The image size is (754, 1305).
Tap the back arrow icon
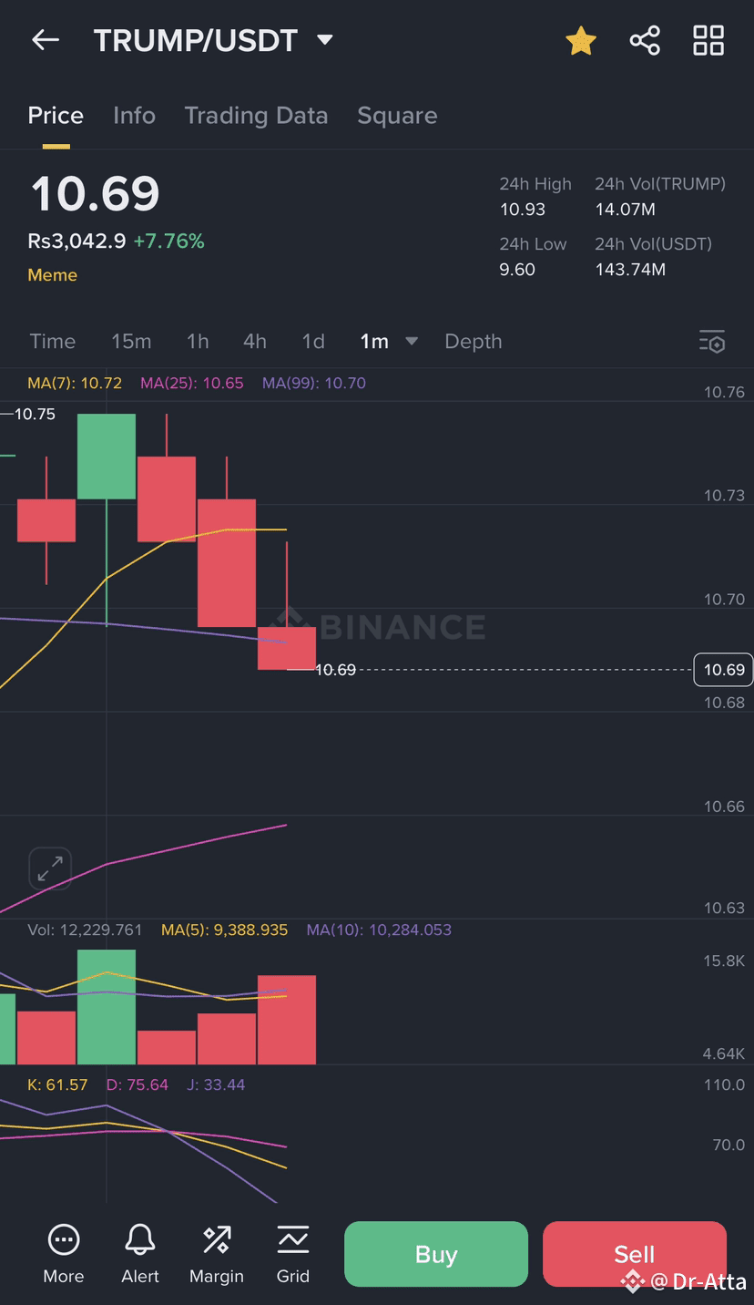coord(45,40)
